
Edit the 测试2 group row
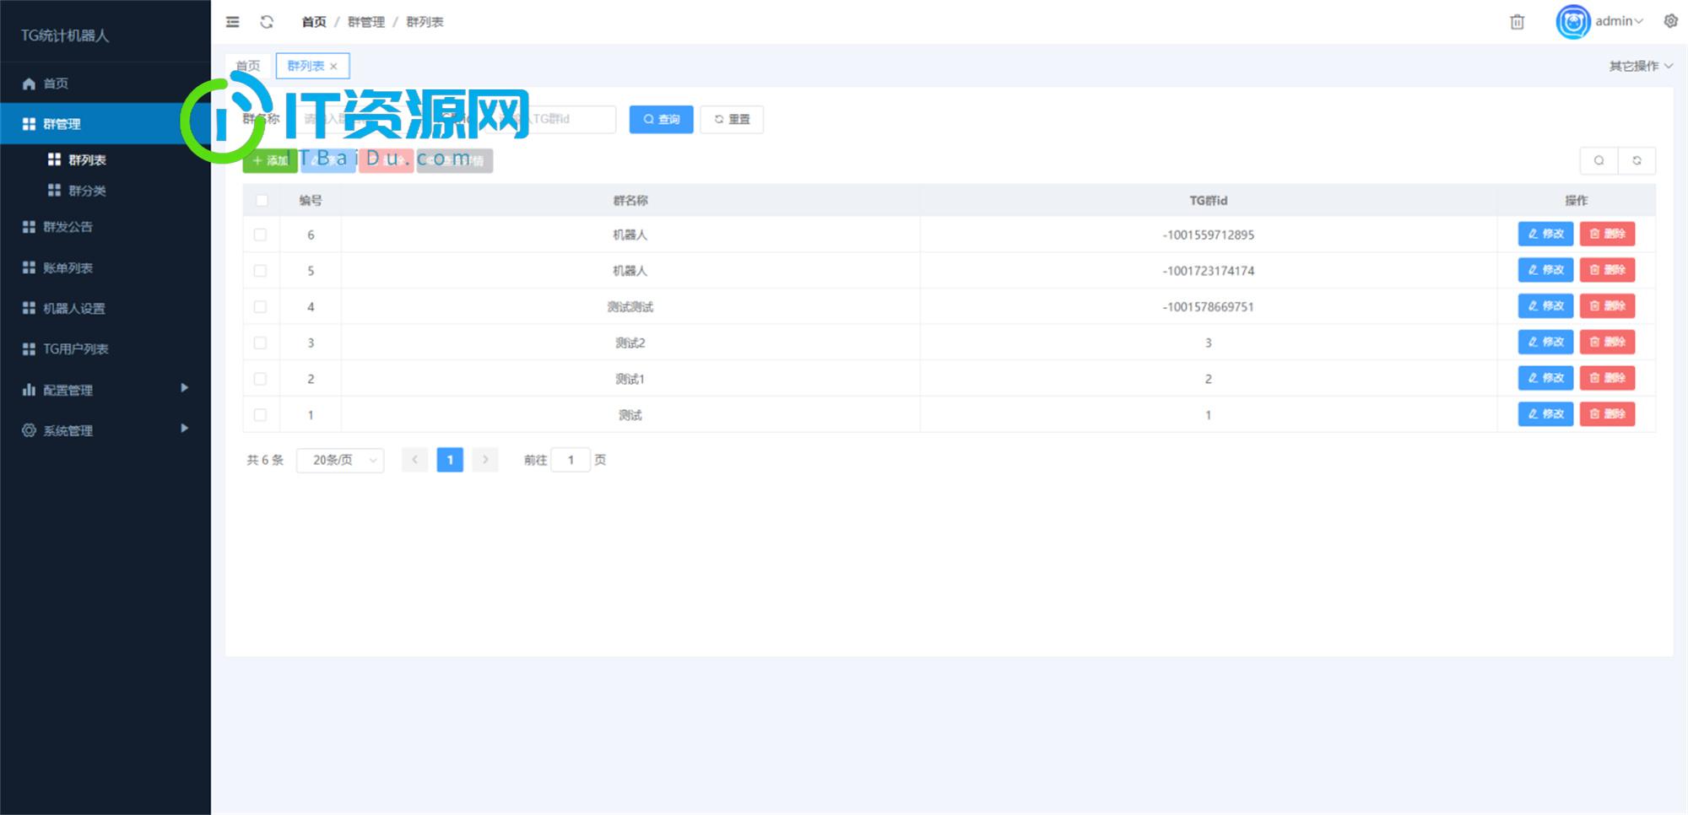[1545, 342]
